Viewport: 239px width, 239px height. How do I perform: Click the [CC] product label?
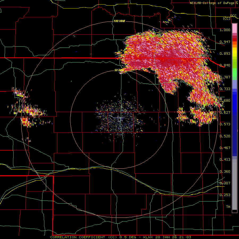(x=227, y=18)
